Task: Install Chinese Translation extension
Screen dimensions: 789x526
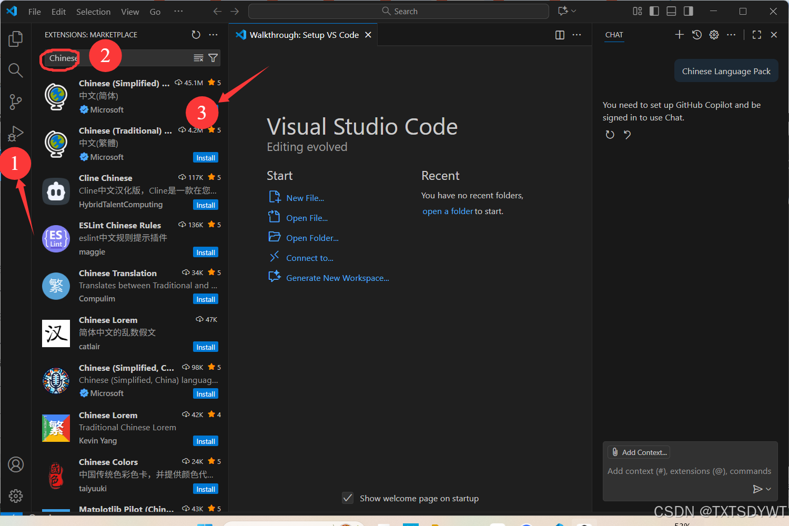Action: pos(206,299)
